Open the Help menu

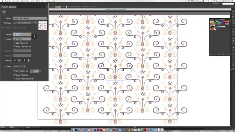point(54,1)
